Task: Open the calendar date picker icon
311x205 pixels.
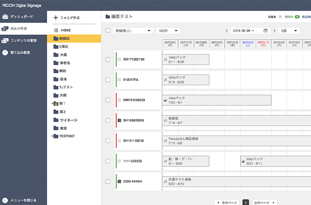Action: [x=265, y=31]
